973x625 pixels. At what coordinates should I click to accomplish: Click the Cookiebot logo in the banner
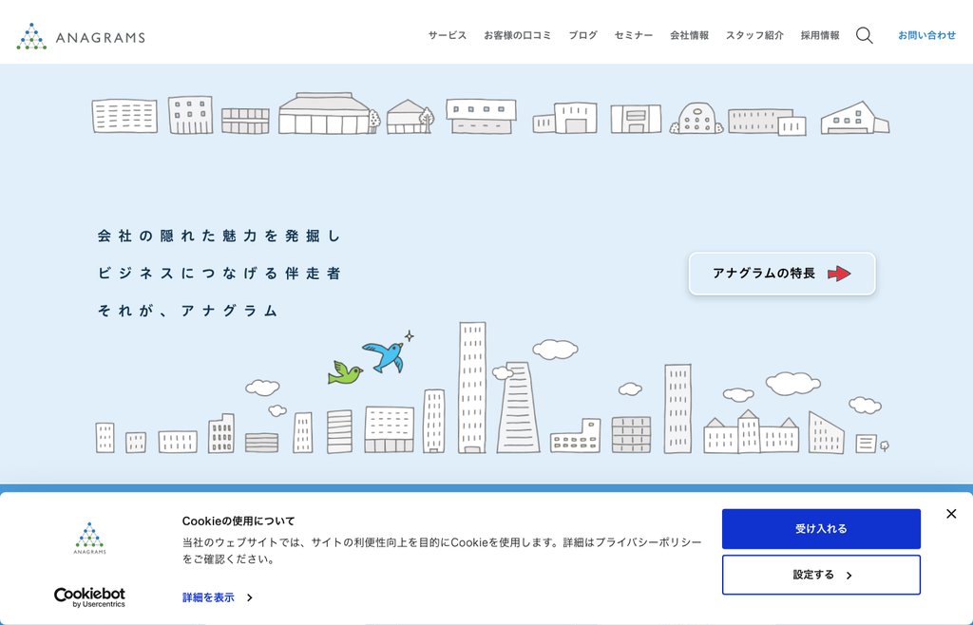click(89, 596)
